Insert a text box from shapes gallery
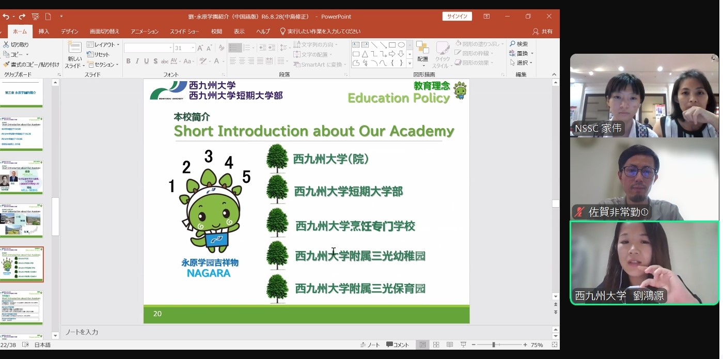This screenshot has width=723, height=359. [x=356, y=45]
